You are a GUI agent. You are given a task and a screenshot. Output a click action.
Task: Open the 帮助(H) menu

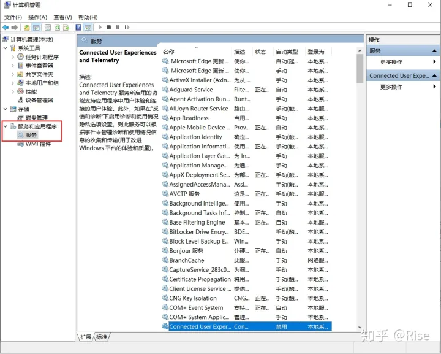click(x=88, y=17)
